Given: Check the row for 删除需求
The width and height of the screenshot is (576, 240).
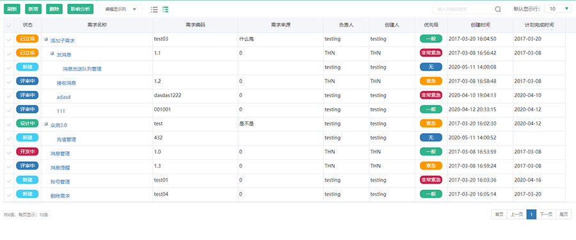Looking at the screenshot, I should click(x=9, y=195).
